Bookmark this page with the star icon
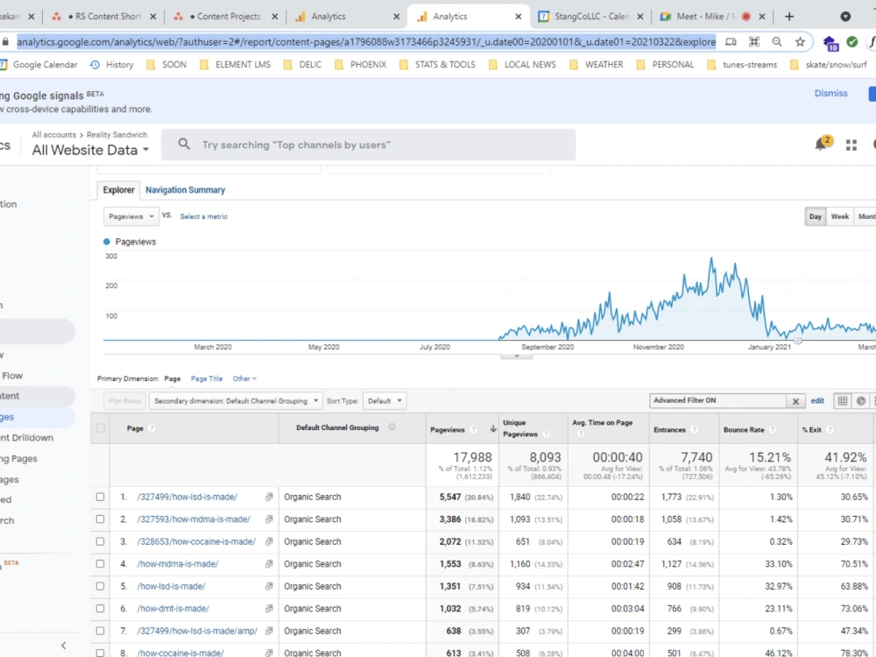 coord(800,42)
